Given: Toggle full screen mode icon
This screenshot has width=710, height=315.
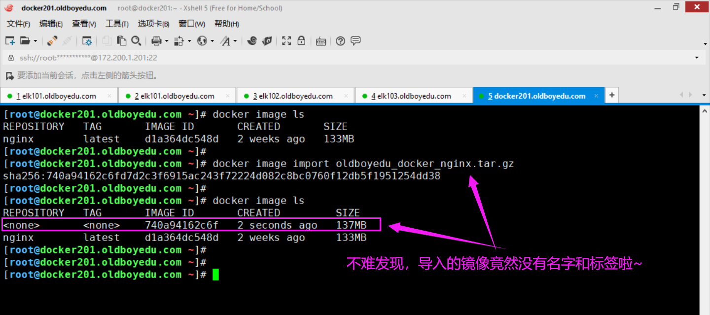Looking at the screenshot, I should coord(286,41).
